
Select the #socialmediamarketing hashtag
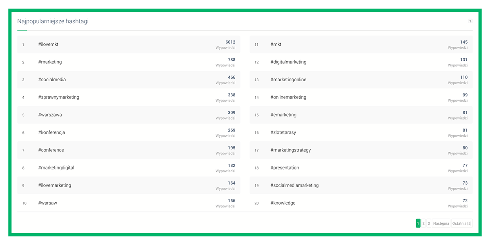[294, 185]
